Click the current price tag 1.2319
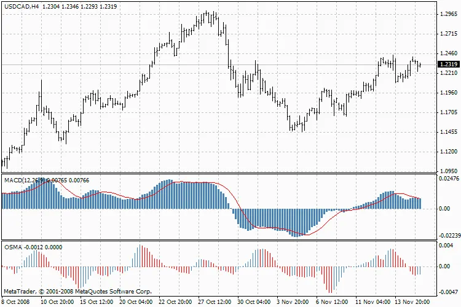 point(447,64)
